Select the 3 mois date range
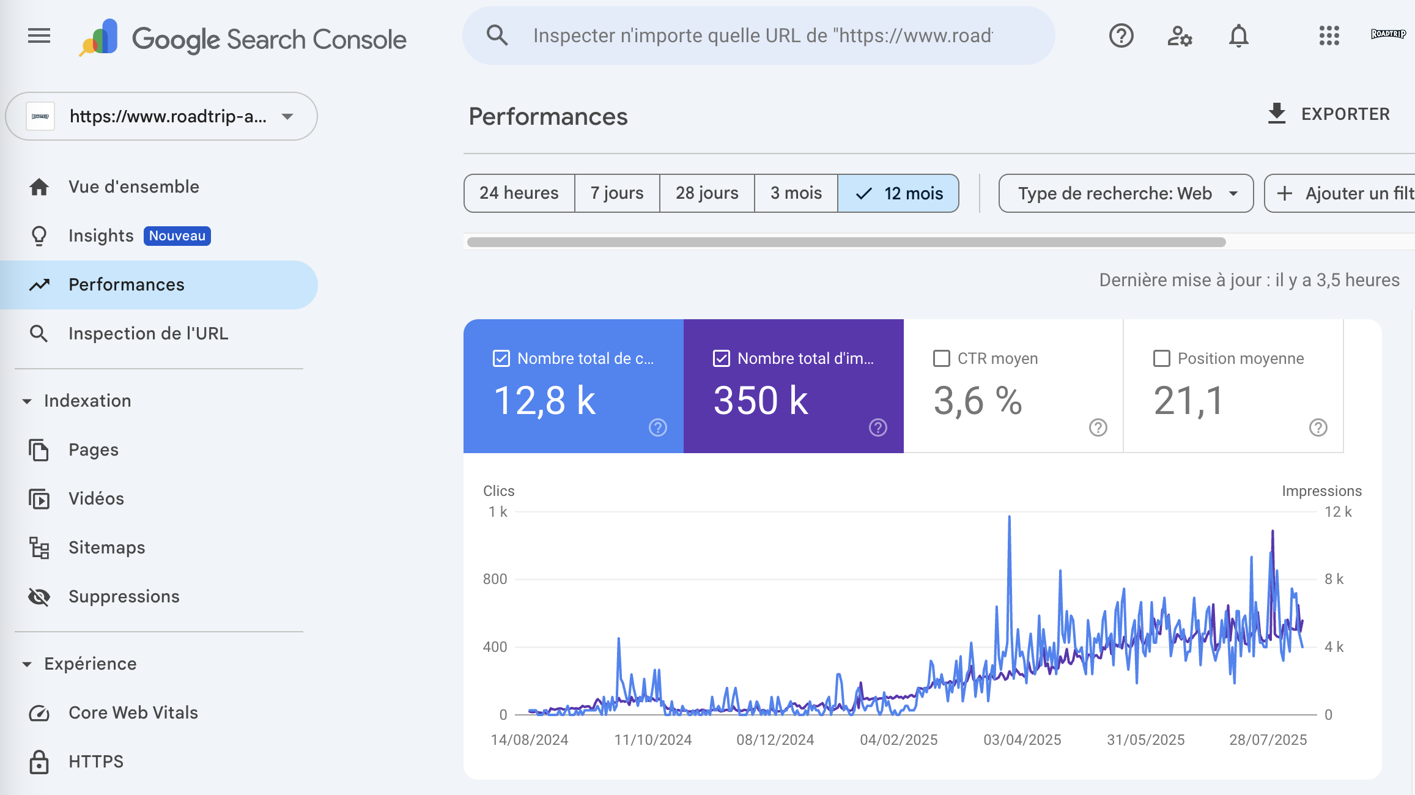This screenshot has width=1415, height=795. tap(796, 193)
